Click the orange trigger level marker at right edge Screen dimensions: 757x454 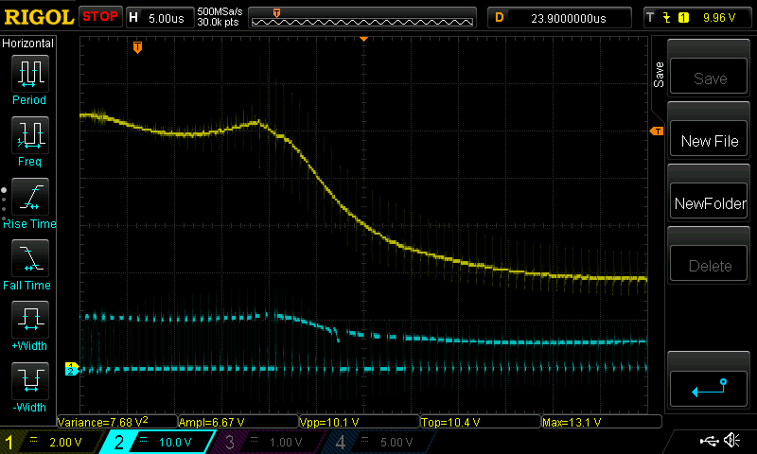pos(657,131)
